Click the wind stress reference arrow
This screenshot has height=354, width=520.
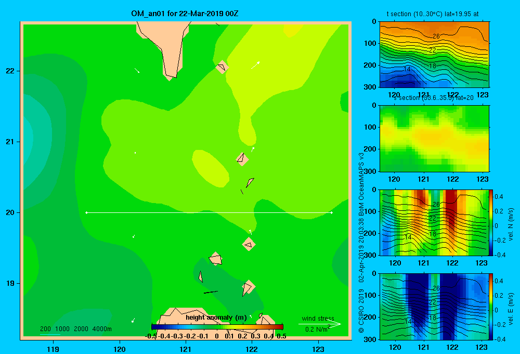click(320, 324)
